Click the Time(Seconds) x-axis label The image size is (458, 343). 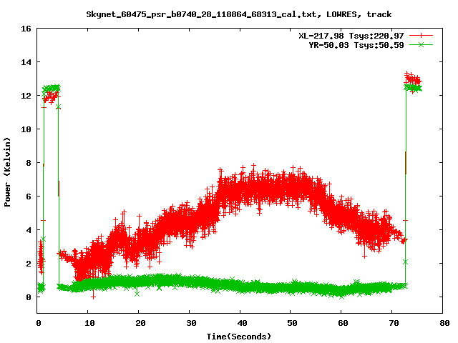tap(238, 337)
